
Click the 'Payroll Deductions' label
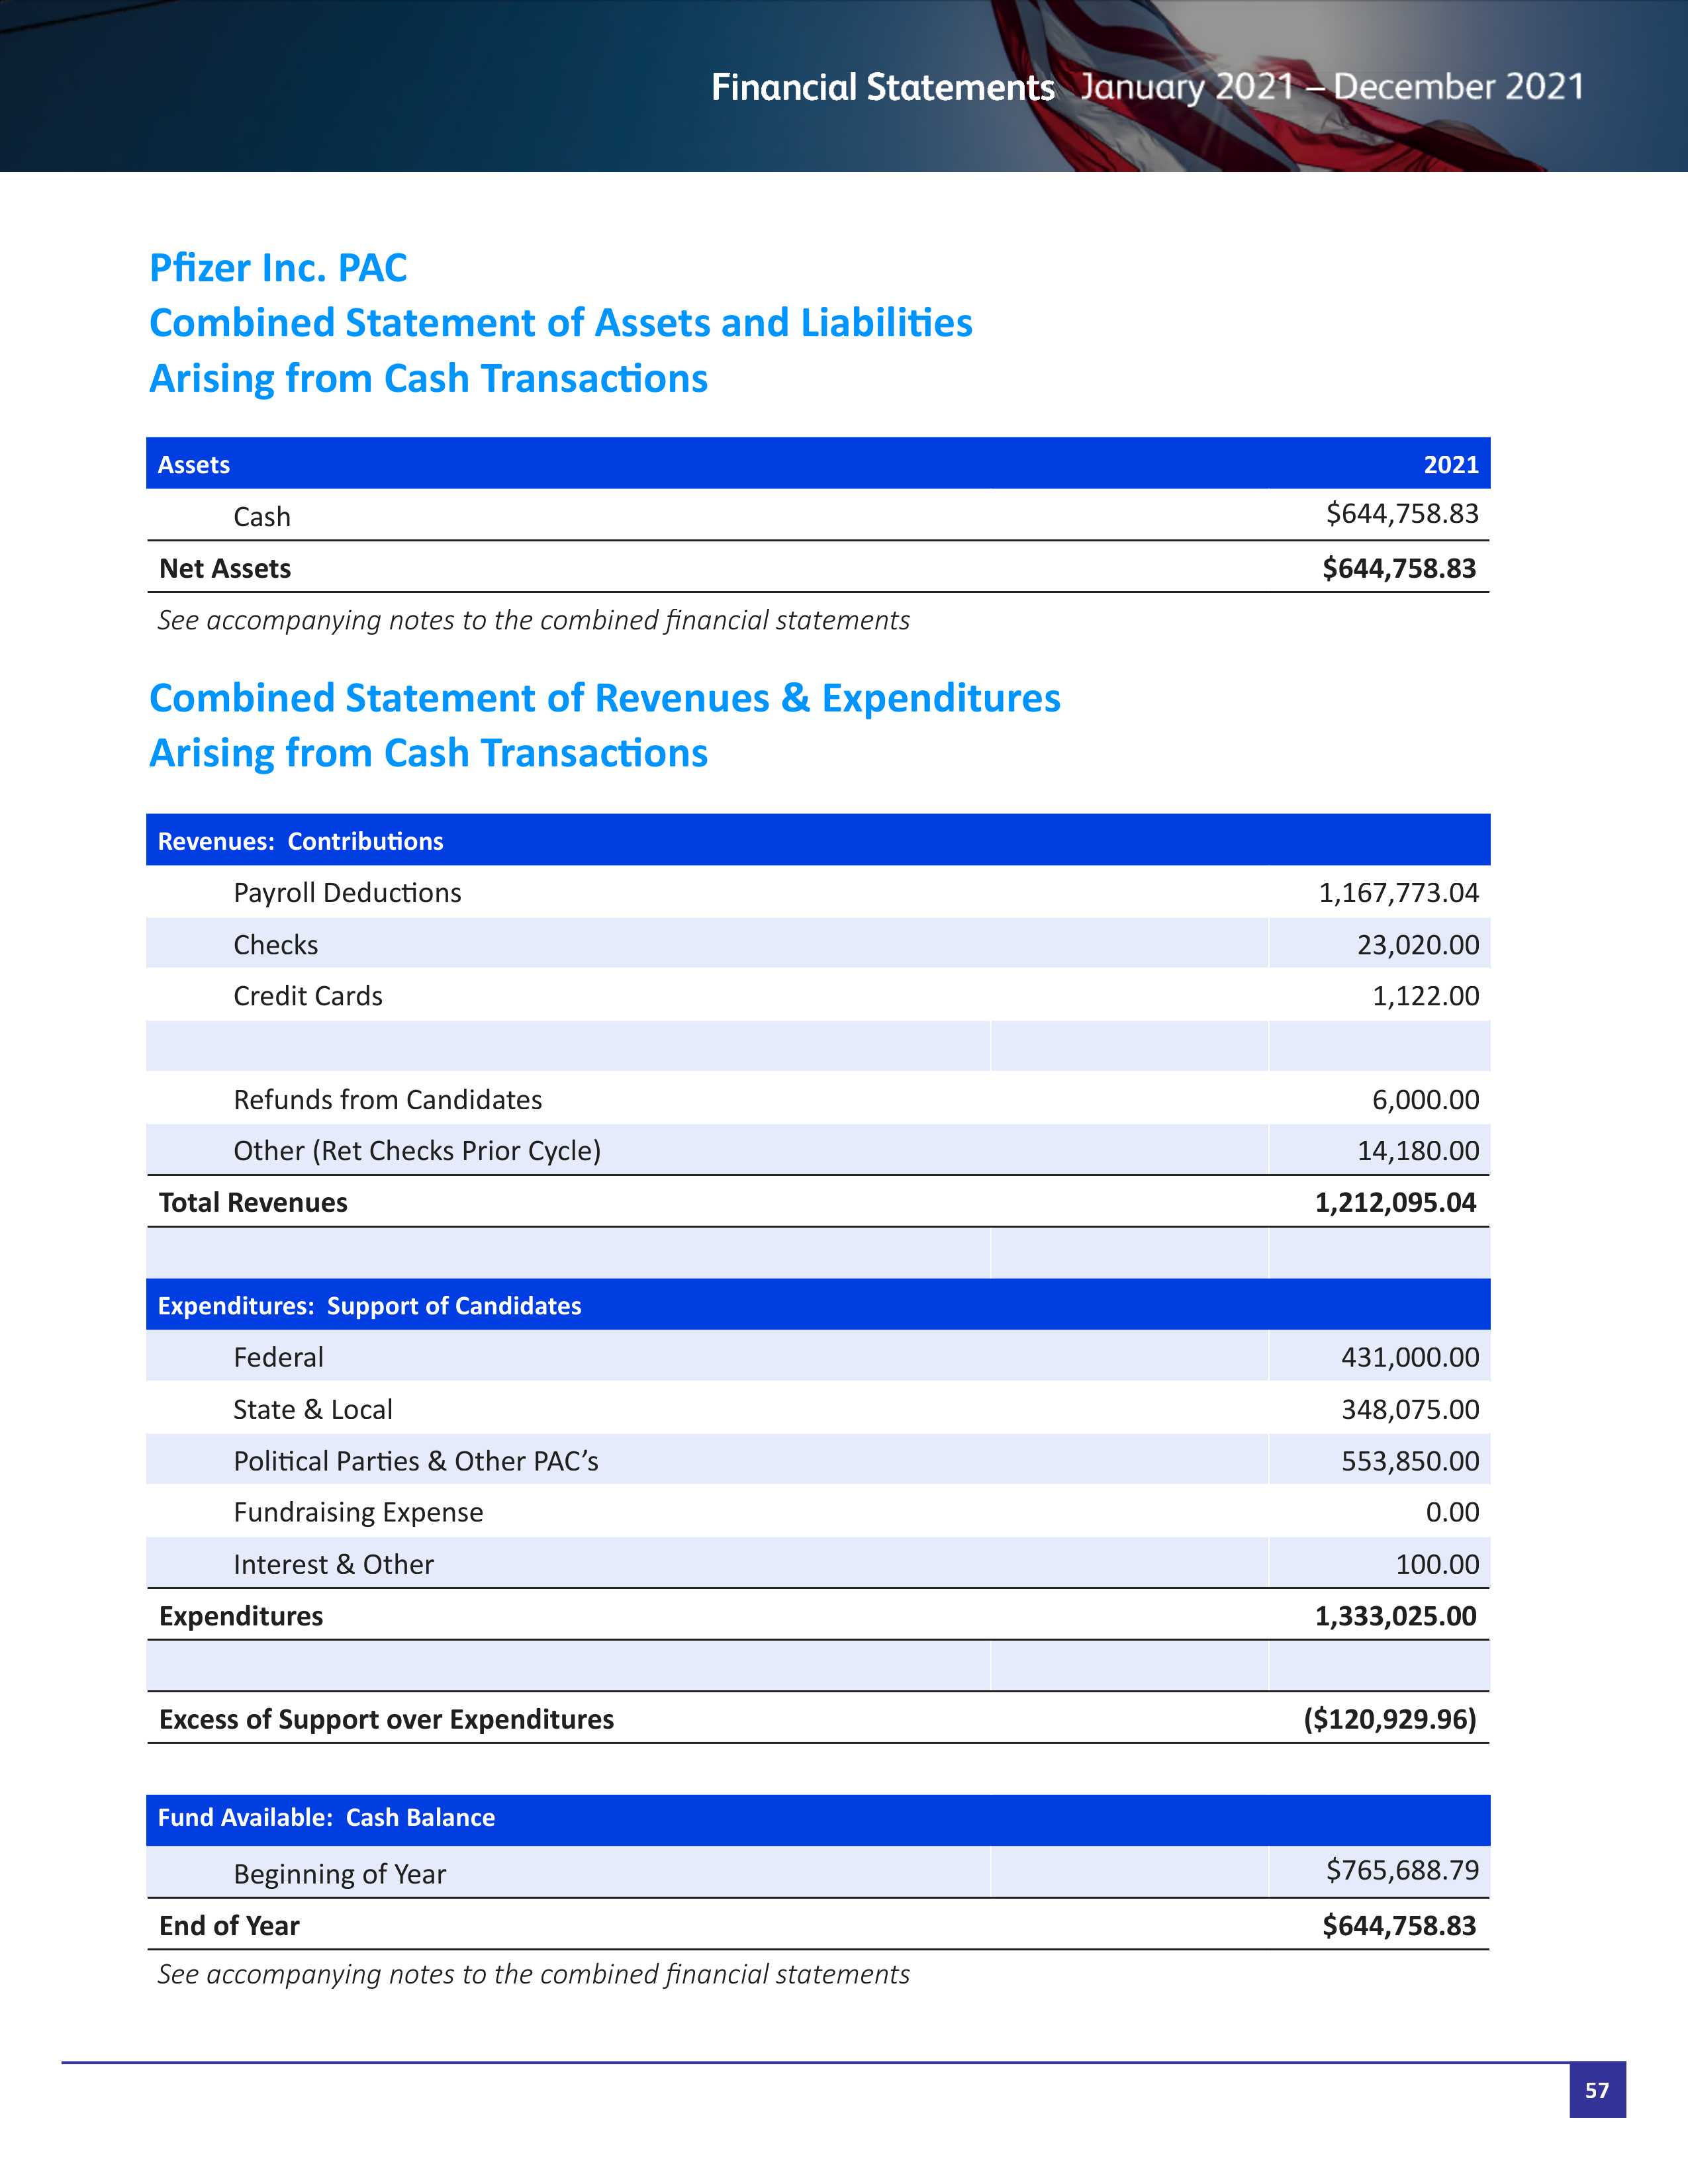[x=347, y=893]
